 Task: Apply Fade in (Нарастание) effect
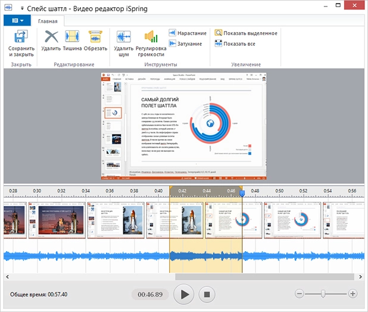point(188,33)
